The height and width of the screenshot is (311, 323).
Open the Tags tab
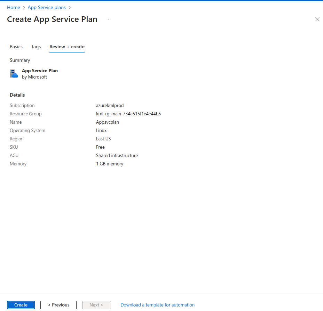tap(36, 47)
